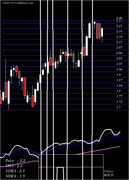Click the Price : 2.2 legend line

click(x=15, y=161)
